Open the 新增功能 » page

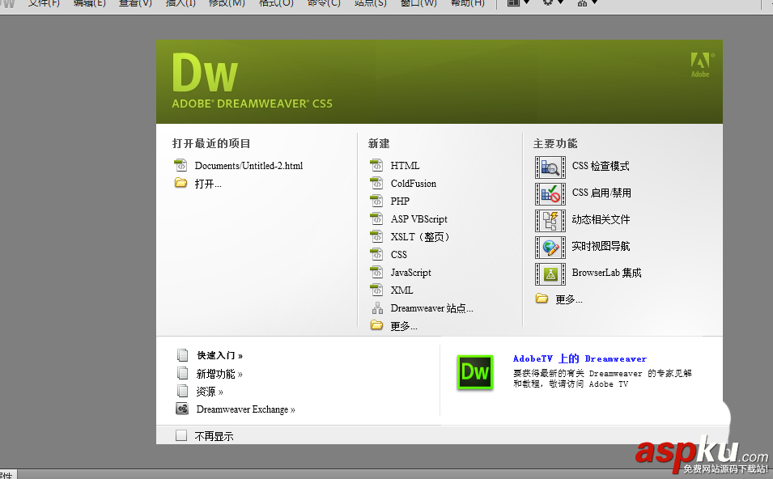point(219,374)
